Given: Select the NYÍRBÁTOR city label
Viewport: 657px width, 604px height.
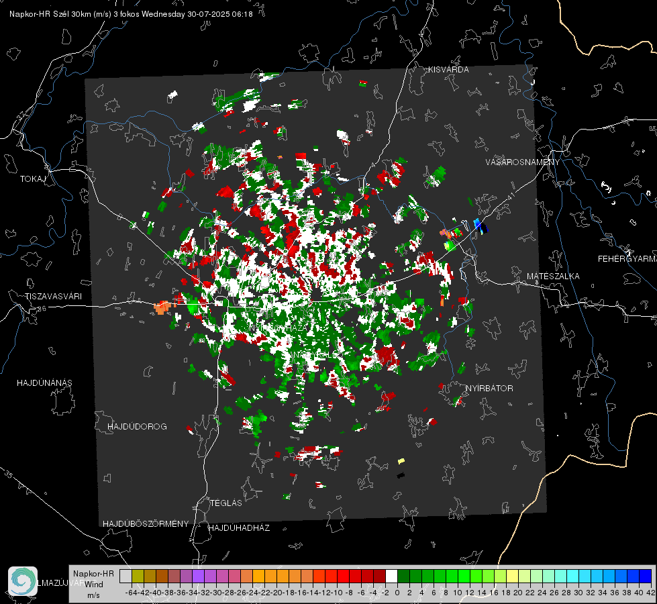Looking at the screenshot, I should coord(489,389).
